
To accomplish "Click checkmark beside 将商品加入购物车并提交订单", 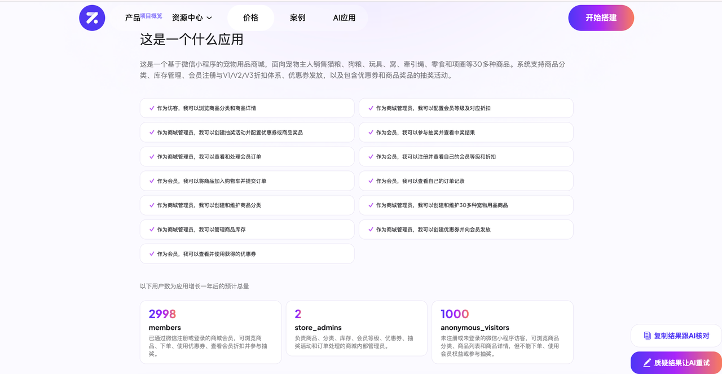I will (152, 181).
